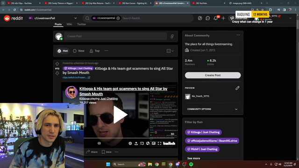Open the browser extensions puzzle icon

click(271, 10)
